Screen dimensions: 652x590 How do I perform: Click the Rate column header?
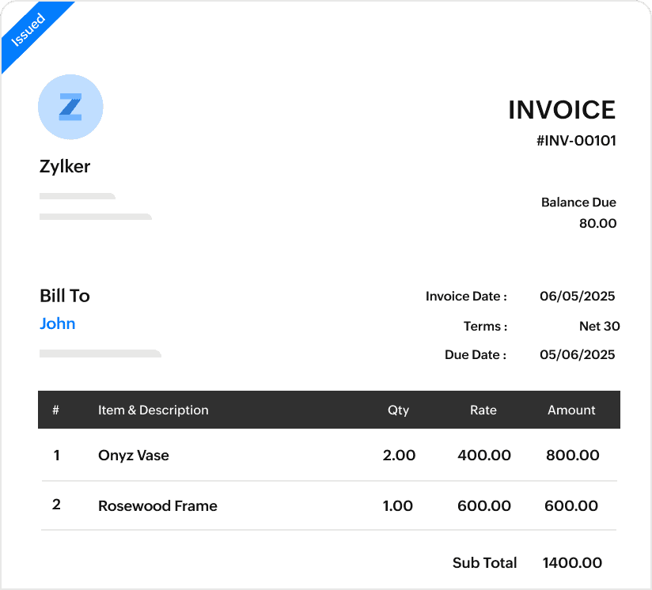(483, 410)
